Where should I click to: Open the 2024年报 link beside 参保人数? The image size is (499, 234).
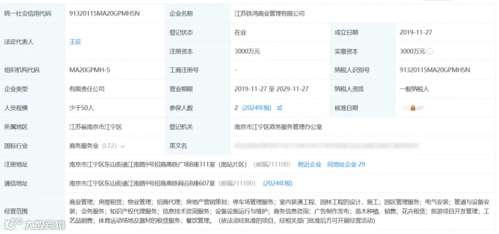point(257,108)
